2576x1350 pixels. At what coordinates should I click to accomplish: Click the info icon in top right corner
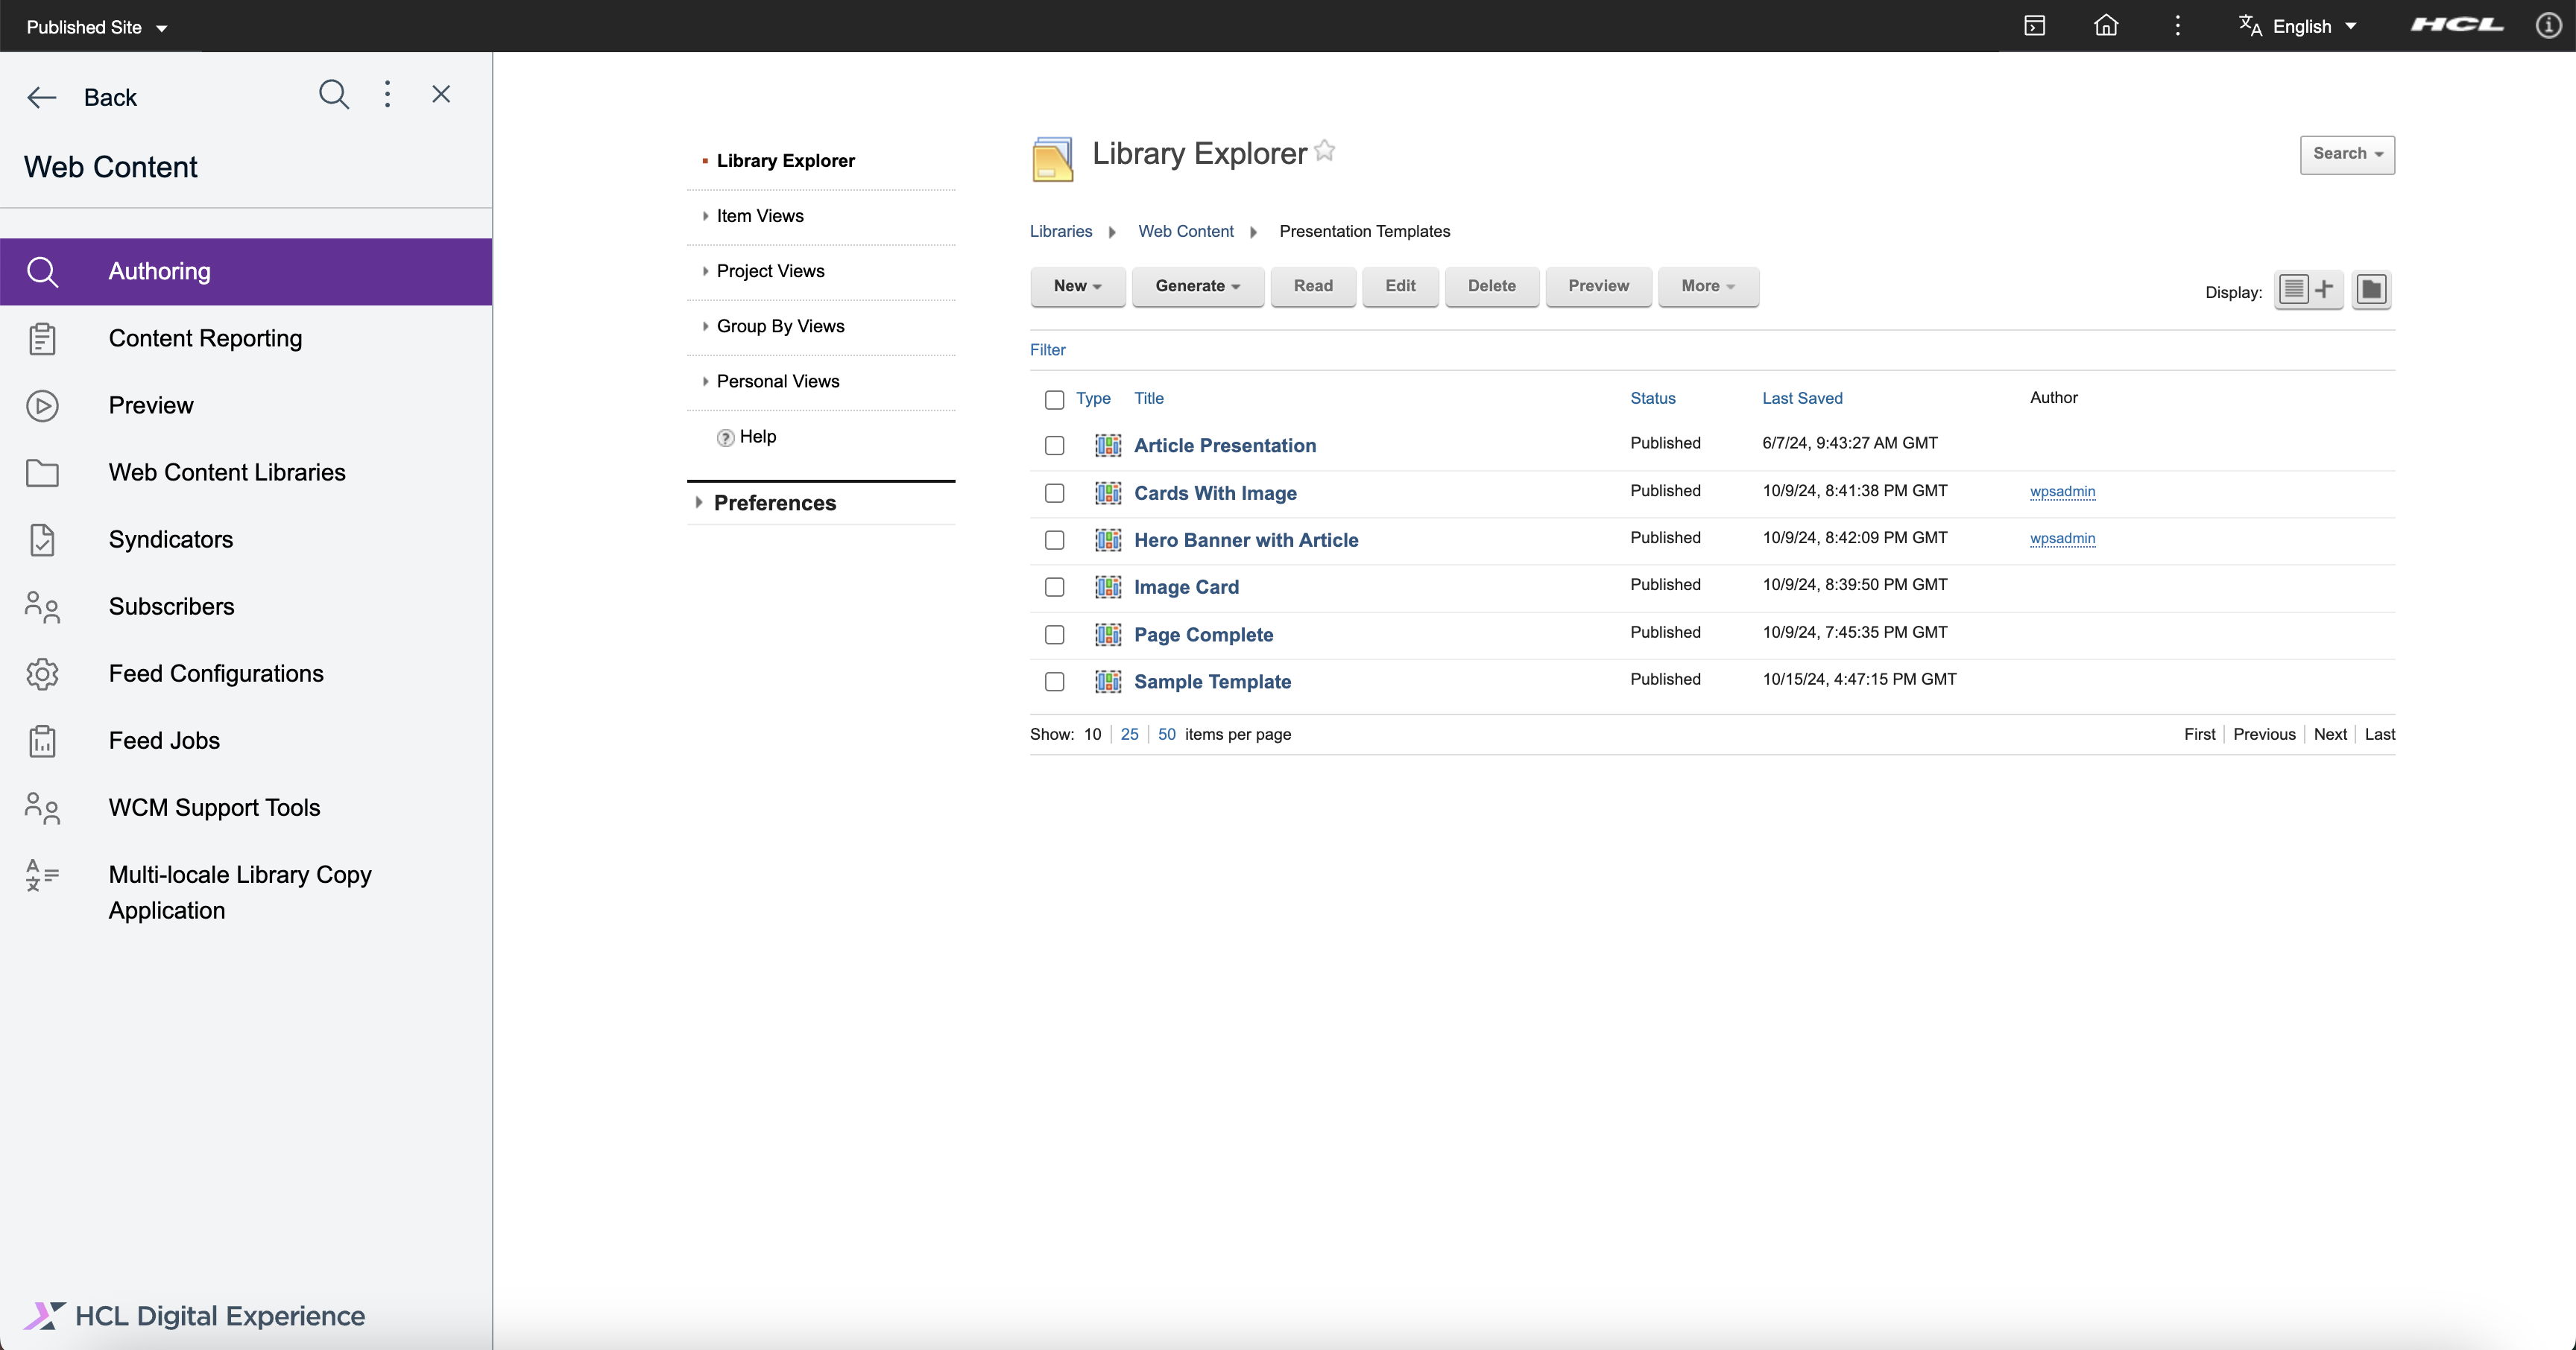pyautogui.click(x=2549, y=25)
